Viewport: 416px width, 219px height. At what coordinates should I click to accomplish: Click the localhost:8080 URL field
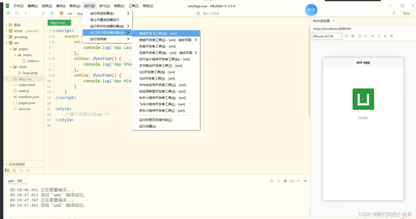tap(363, 29)
